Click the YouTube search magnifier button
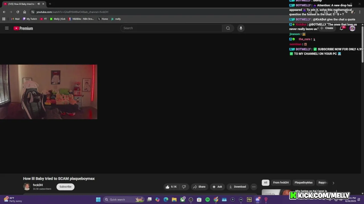364x204 pixels. coord(228,28)
